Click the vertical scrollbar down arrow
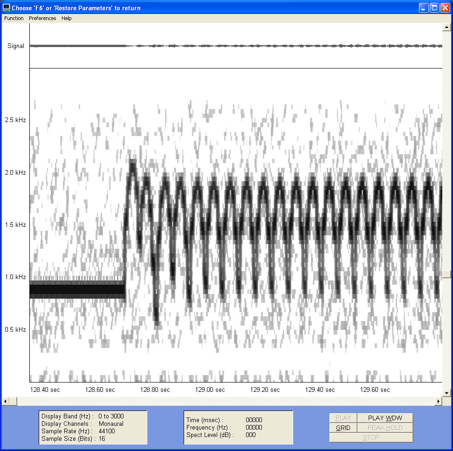453x451 pixels. click(x=446, y=393)
